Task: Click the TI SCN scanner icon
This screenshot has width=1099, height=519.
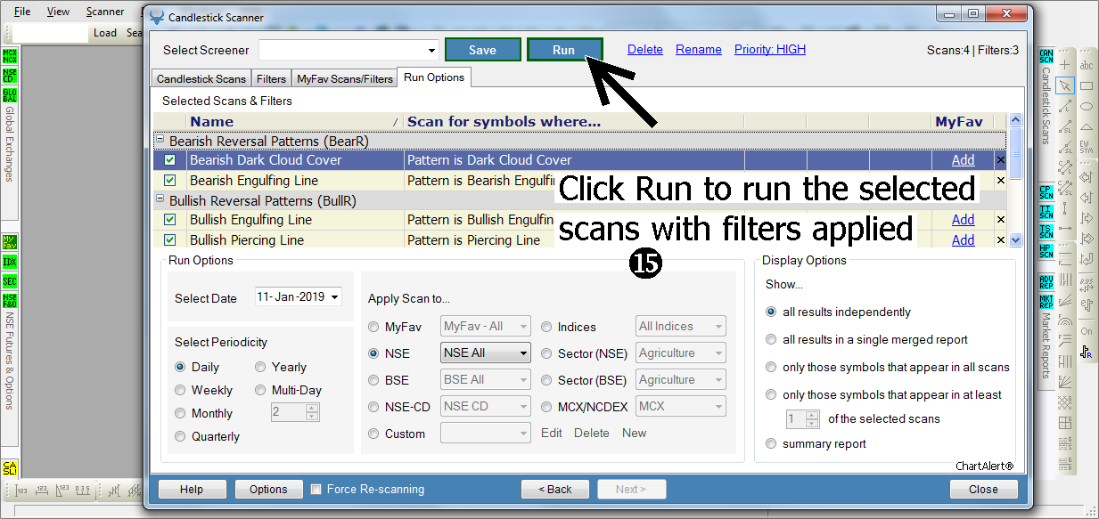Action: coord(1046,212)
